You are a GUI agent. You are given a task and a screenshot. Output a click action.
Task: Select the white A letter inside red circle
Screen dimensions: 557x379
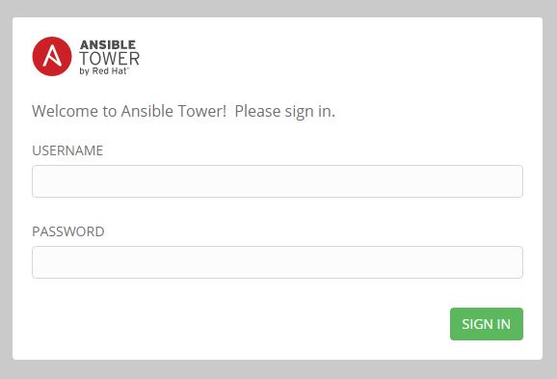tap(52, 56)
